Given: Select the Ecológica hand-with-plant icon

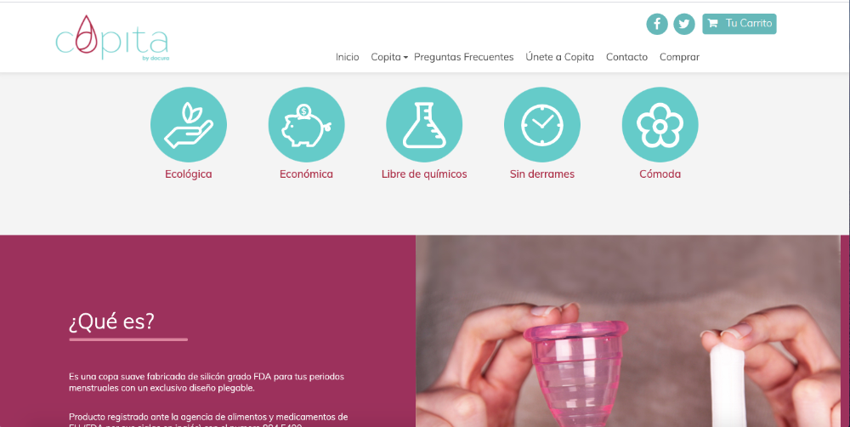Looking at the screenshot, I should click(189, 125).
